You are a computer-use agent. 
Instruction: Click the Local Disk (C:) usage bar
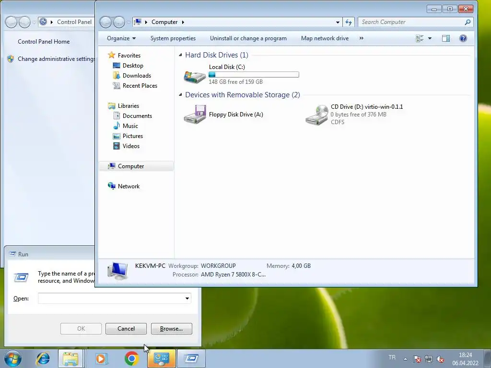(254, 74)
